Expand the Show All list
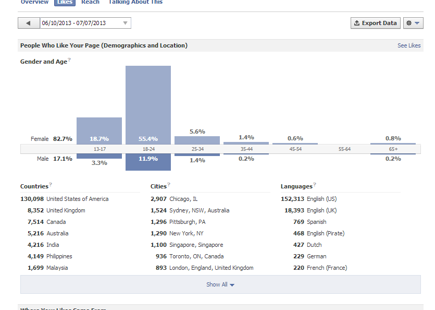Viewport: 435px width, 310px height. pos(220,284)
